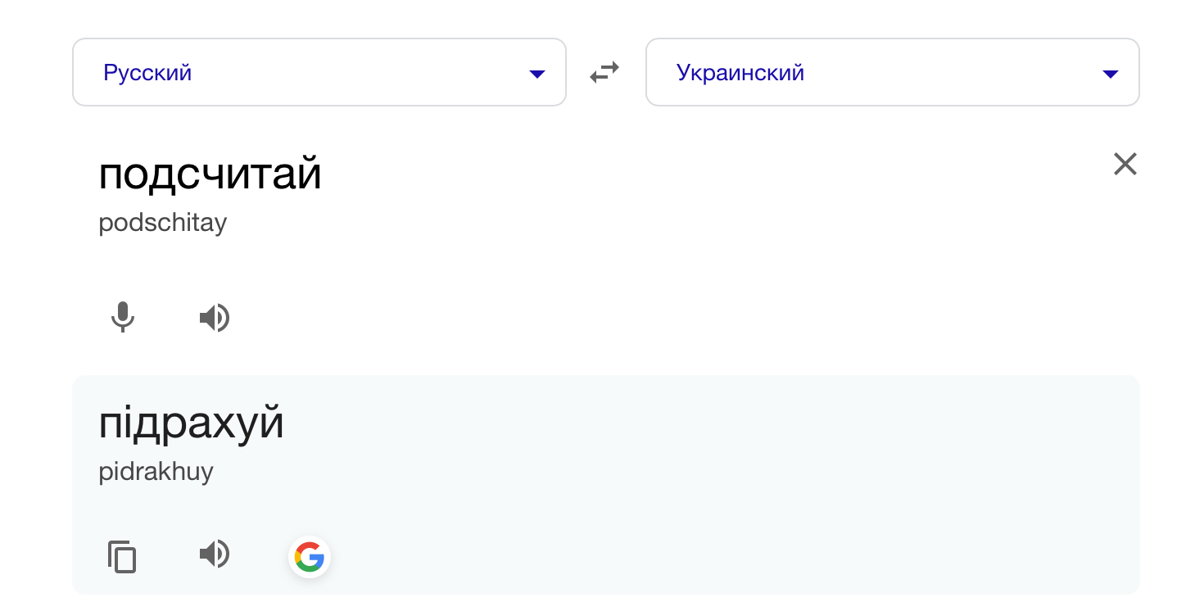Listen to the Russian source text
This screenshot has height=611, width=1204.
point(215,317)
